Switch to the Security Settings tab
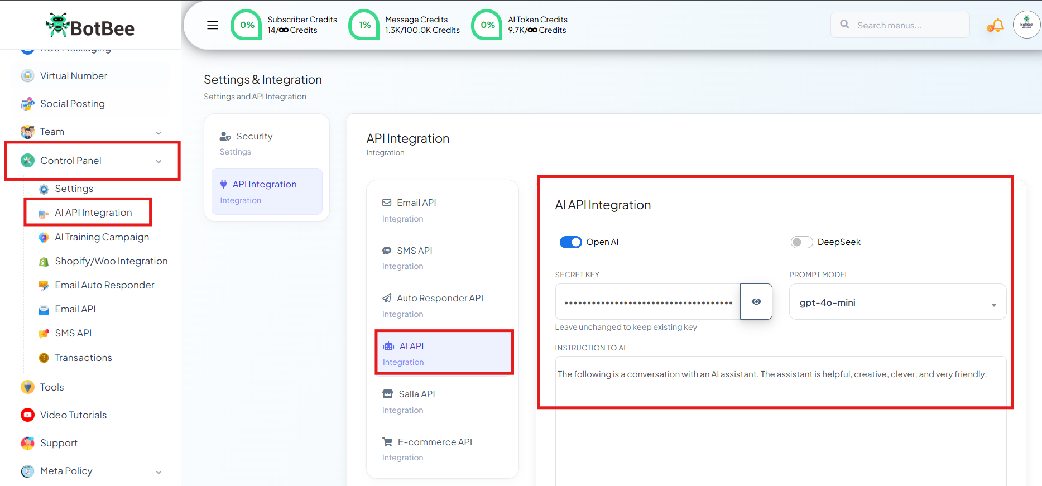 (x=267, y=143)
